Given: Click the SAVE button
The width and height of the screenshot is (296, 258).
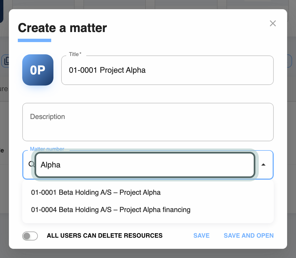Looking at the screenshot, I should pos(201,235).
